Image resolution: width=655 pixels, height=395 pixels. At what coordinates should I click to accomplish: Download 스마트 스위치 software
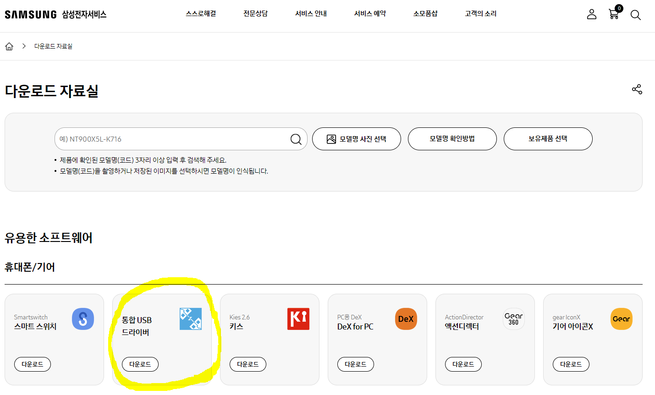pyautogui.click(x=33, y=364)
